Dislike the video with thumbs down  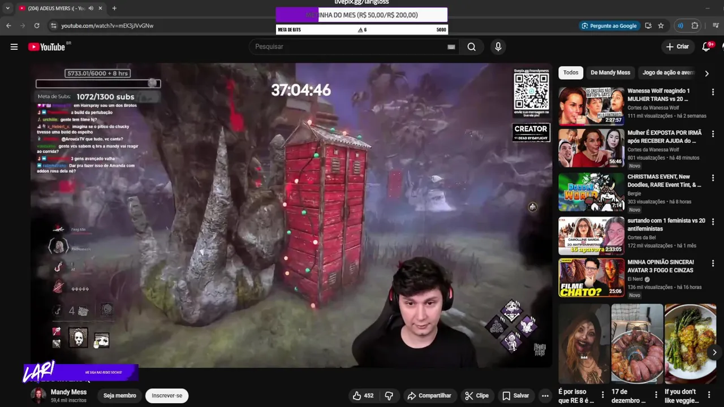[x=389, y=396]
